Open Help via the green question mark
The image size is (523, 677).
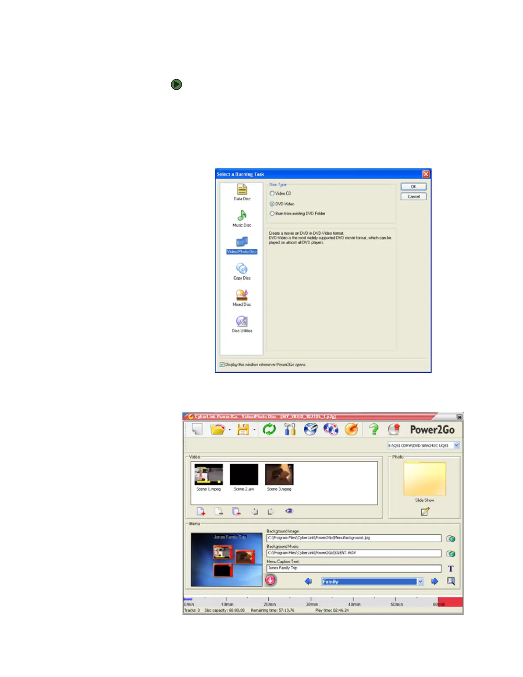tap(374, 429)
